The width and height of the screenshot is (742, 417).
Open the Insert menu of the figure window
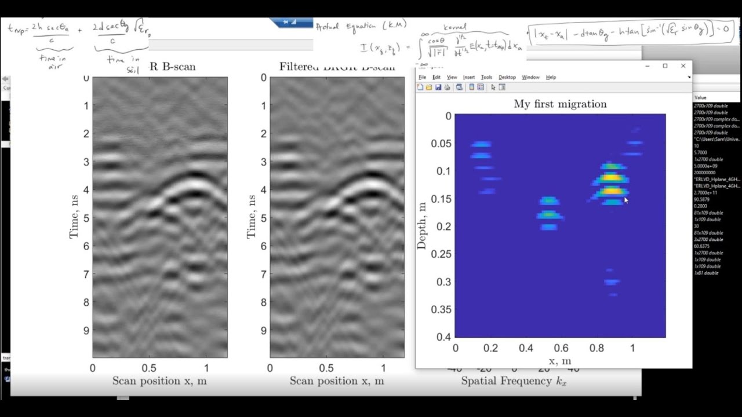click(469, 77)
